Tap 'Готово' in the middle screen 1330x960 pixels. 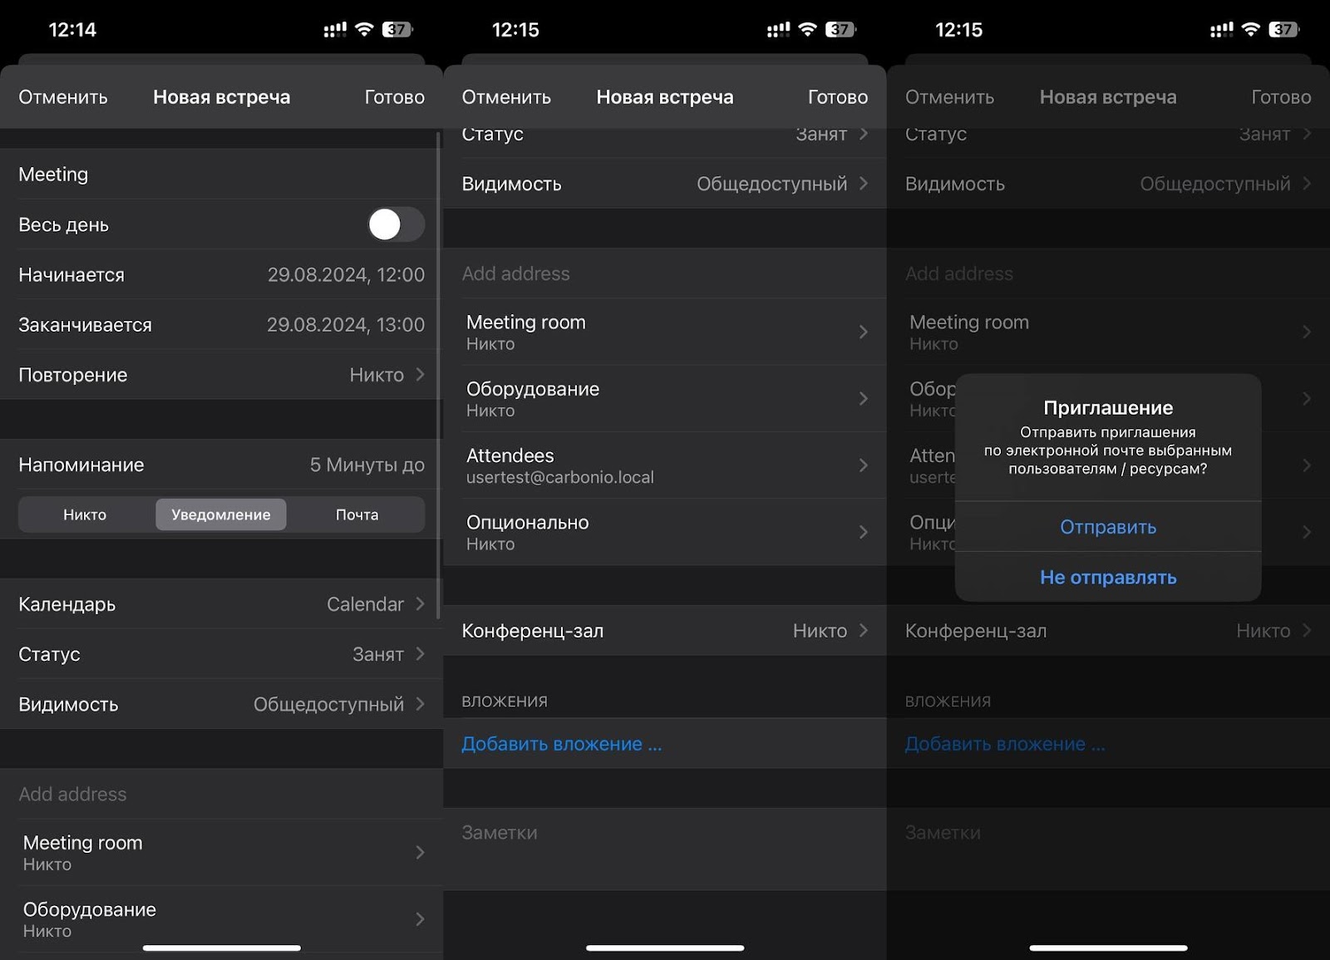[838, 97]
